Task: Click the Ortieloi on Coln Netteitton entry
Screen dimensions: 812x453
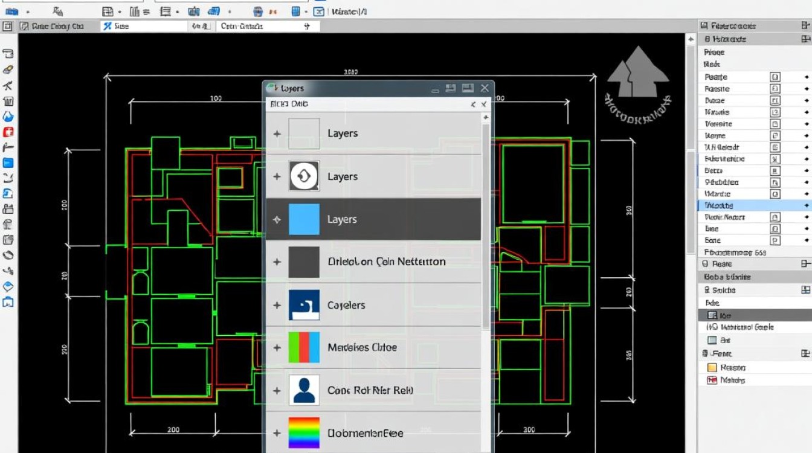Action: coord(386,262)
